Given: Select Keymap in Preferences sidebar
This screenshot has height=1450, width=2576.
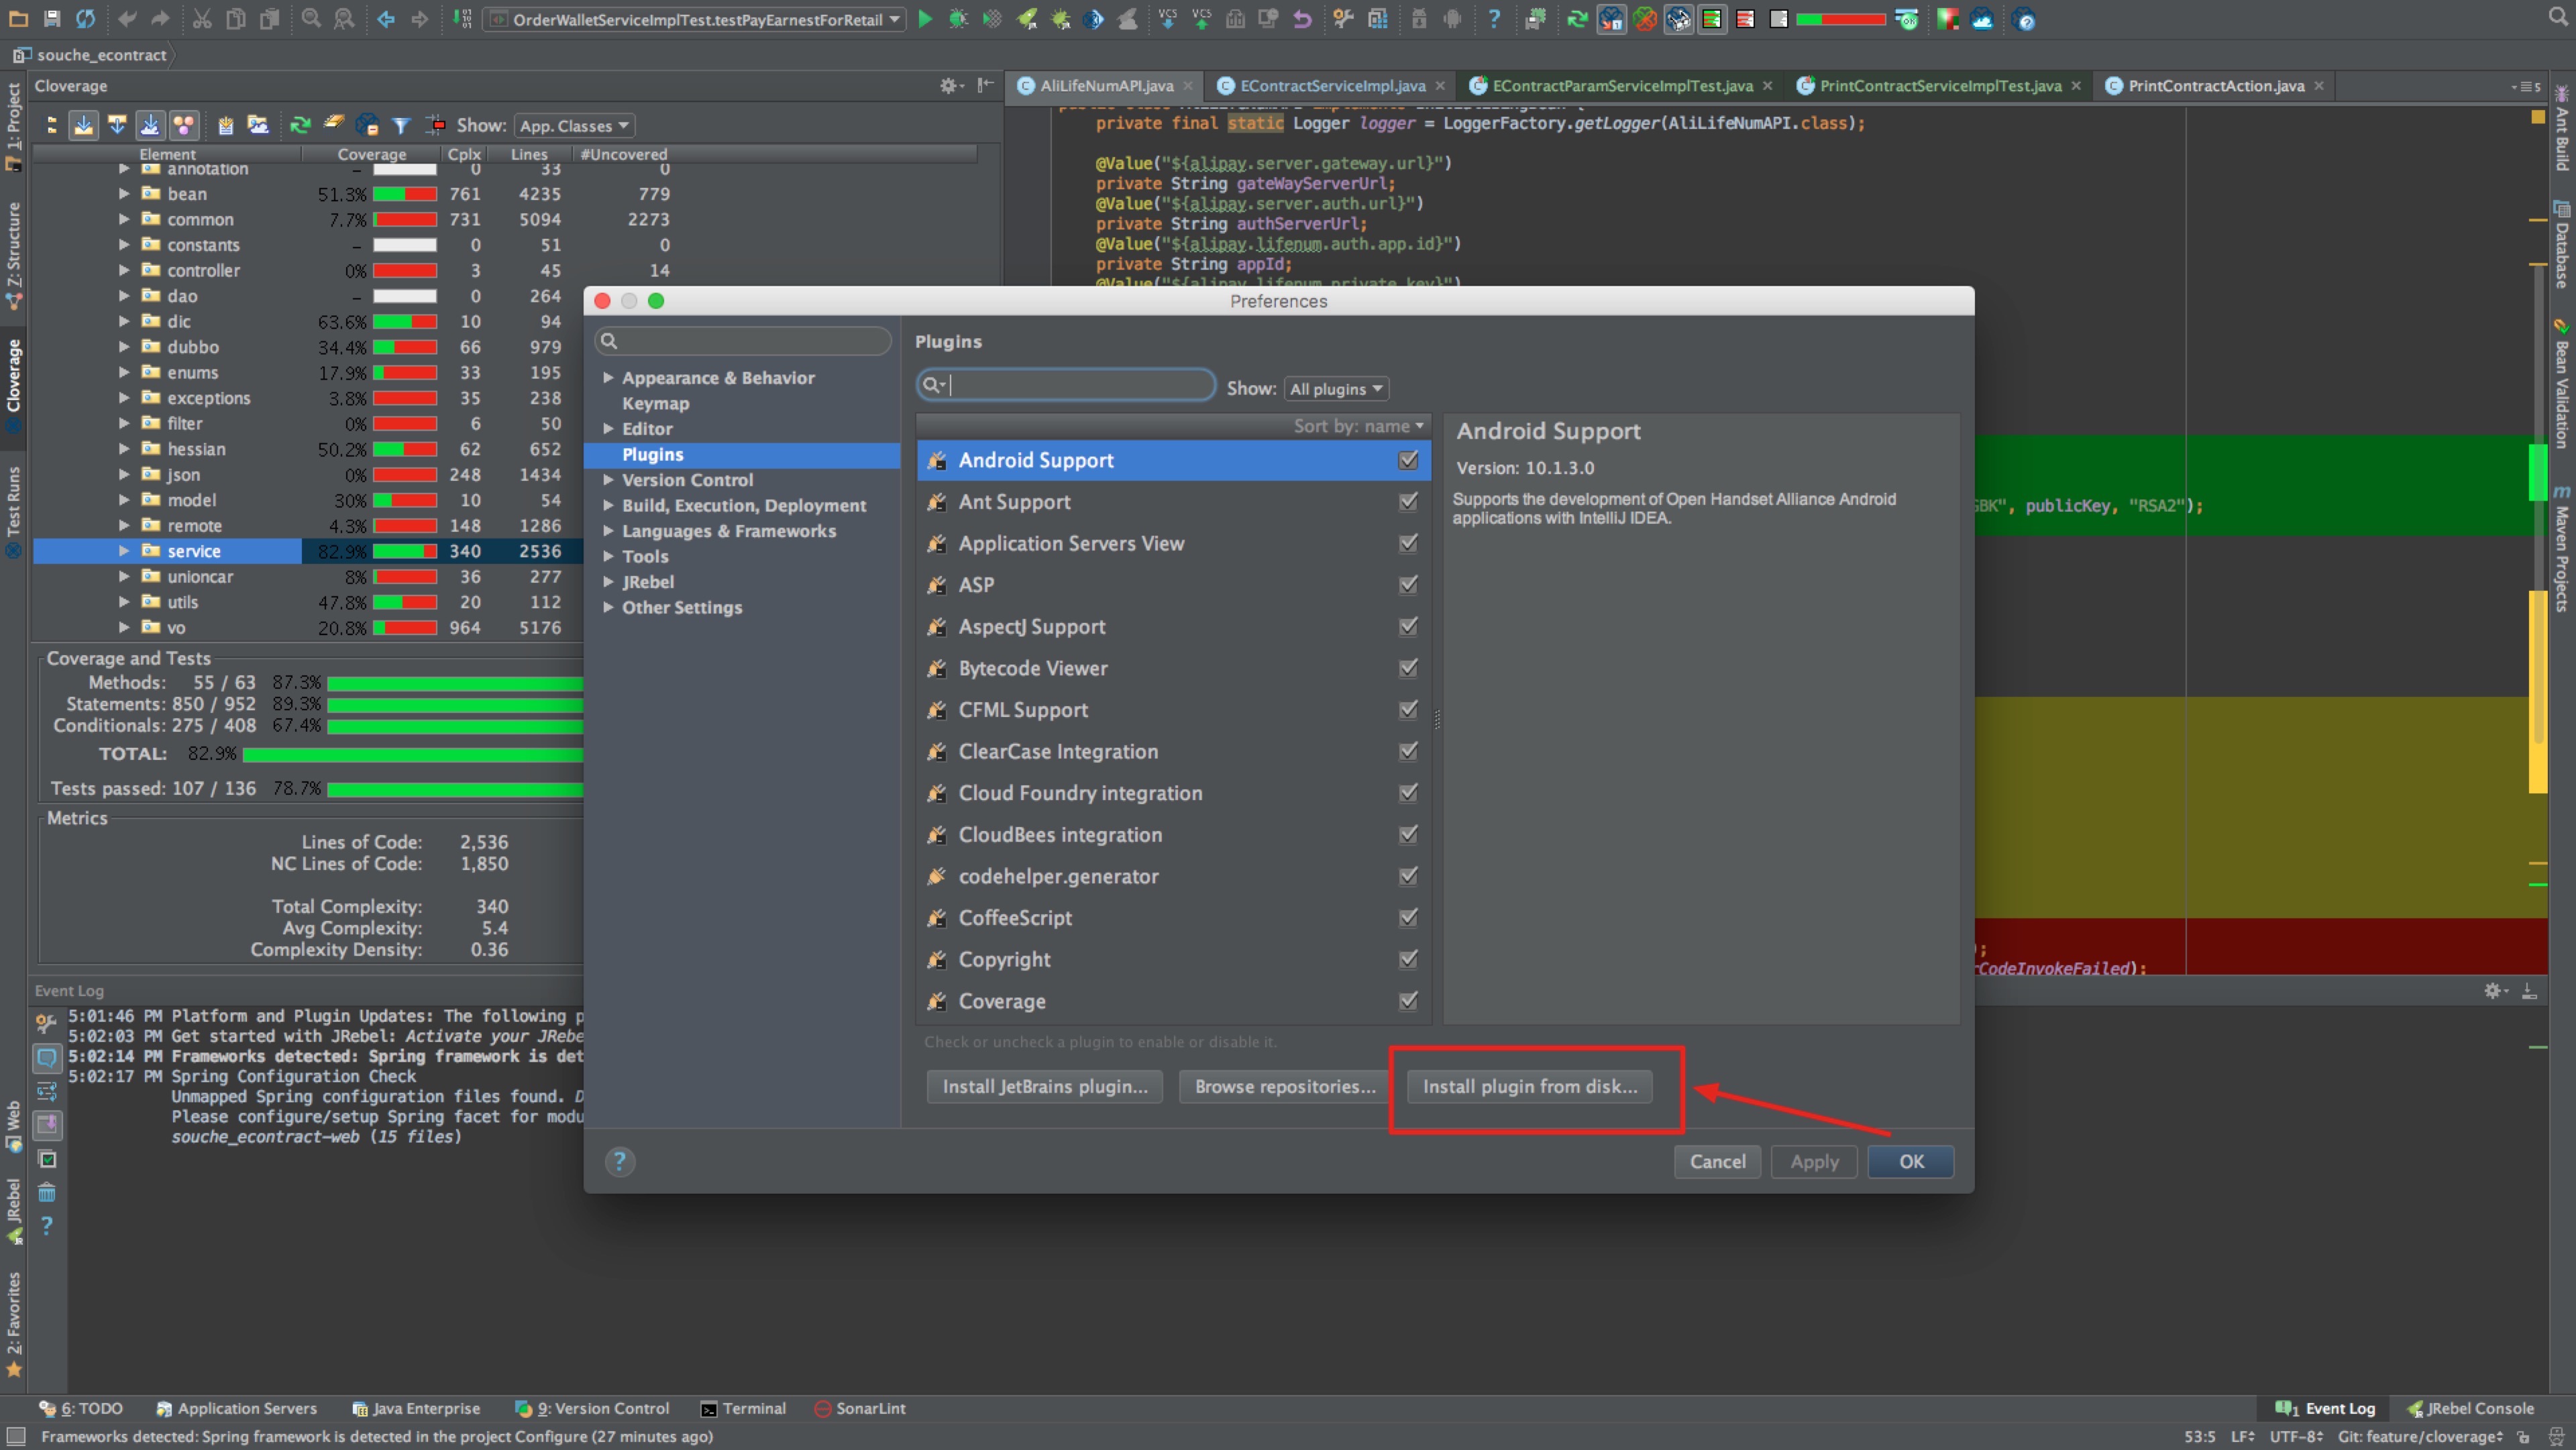Looking at the screenshot, I should click(x=655, y=403).
